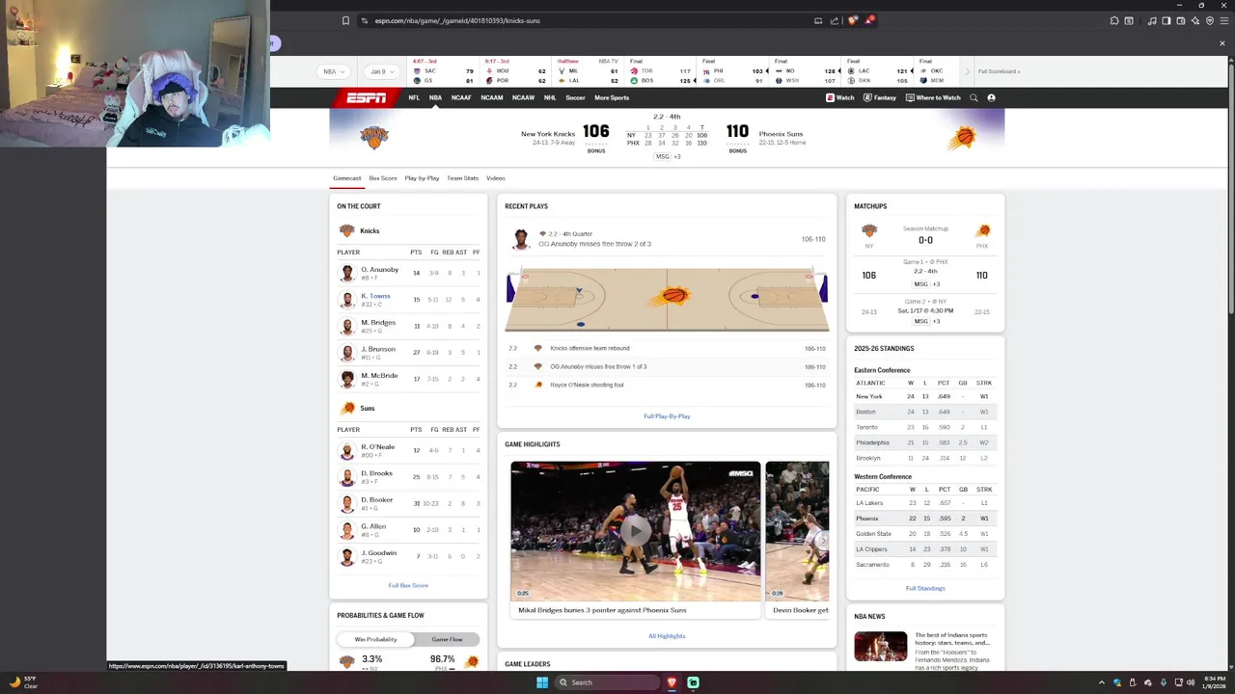Open the Full Standings link
Screen dimensions: 1235x694
(925, 588)
